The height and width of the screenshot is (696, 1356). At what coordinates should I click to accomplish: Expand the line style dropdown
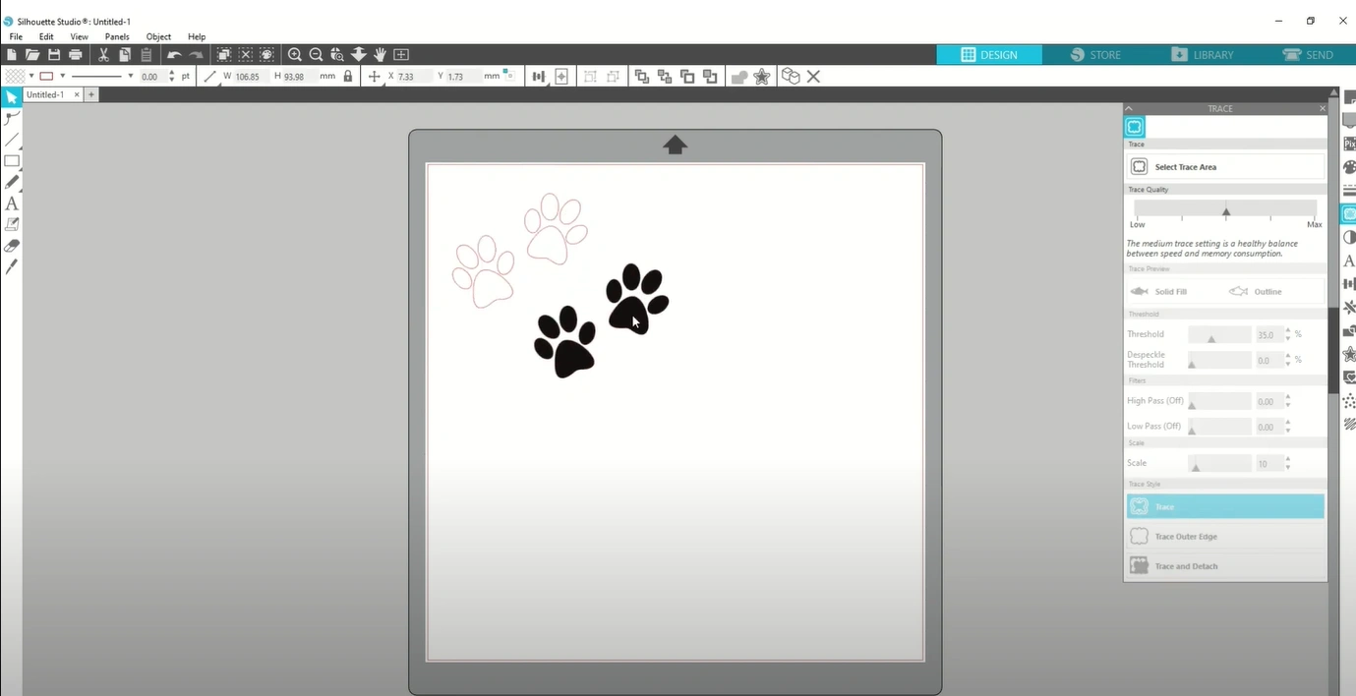(x=130, y=77)
